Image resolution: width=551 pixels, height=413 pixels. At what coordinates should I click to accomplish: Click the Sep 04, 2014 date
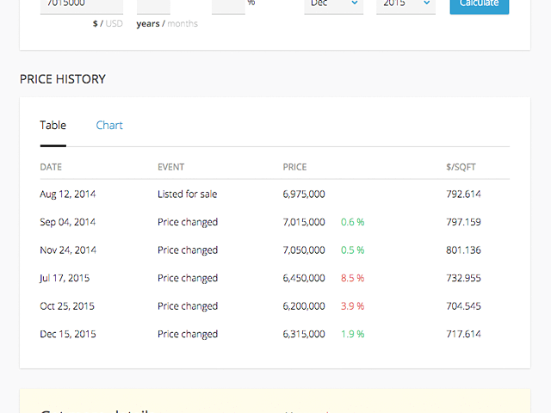click(x=67, y=222)
